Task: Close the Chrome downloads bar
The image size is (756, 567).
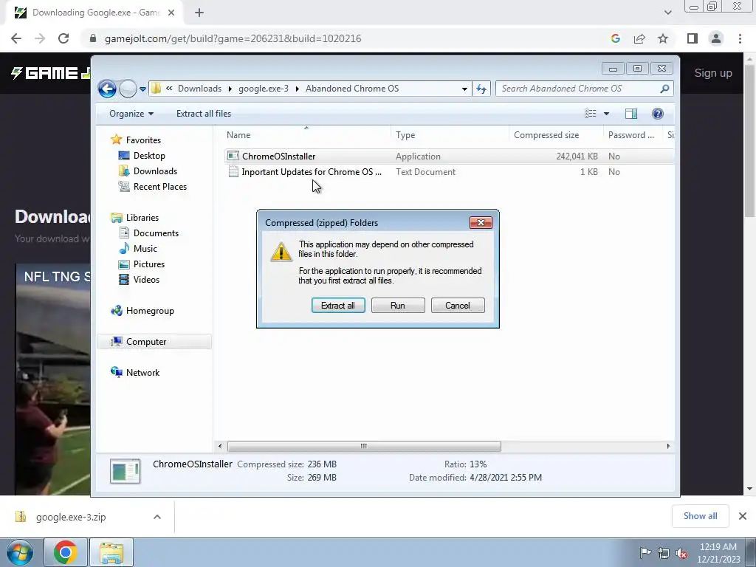Action: coord(743,516)
